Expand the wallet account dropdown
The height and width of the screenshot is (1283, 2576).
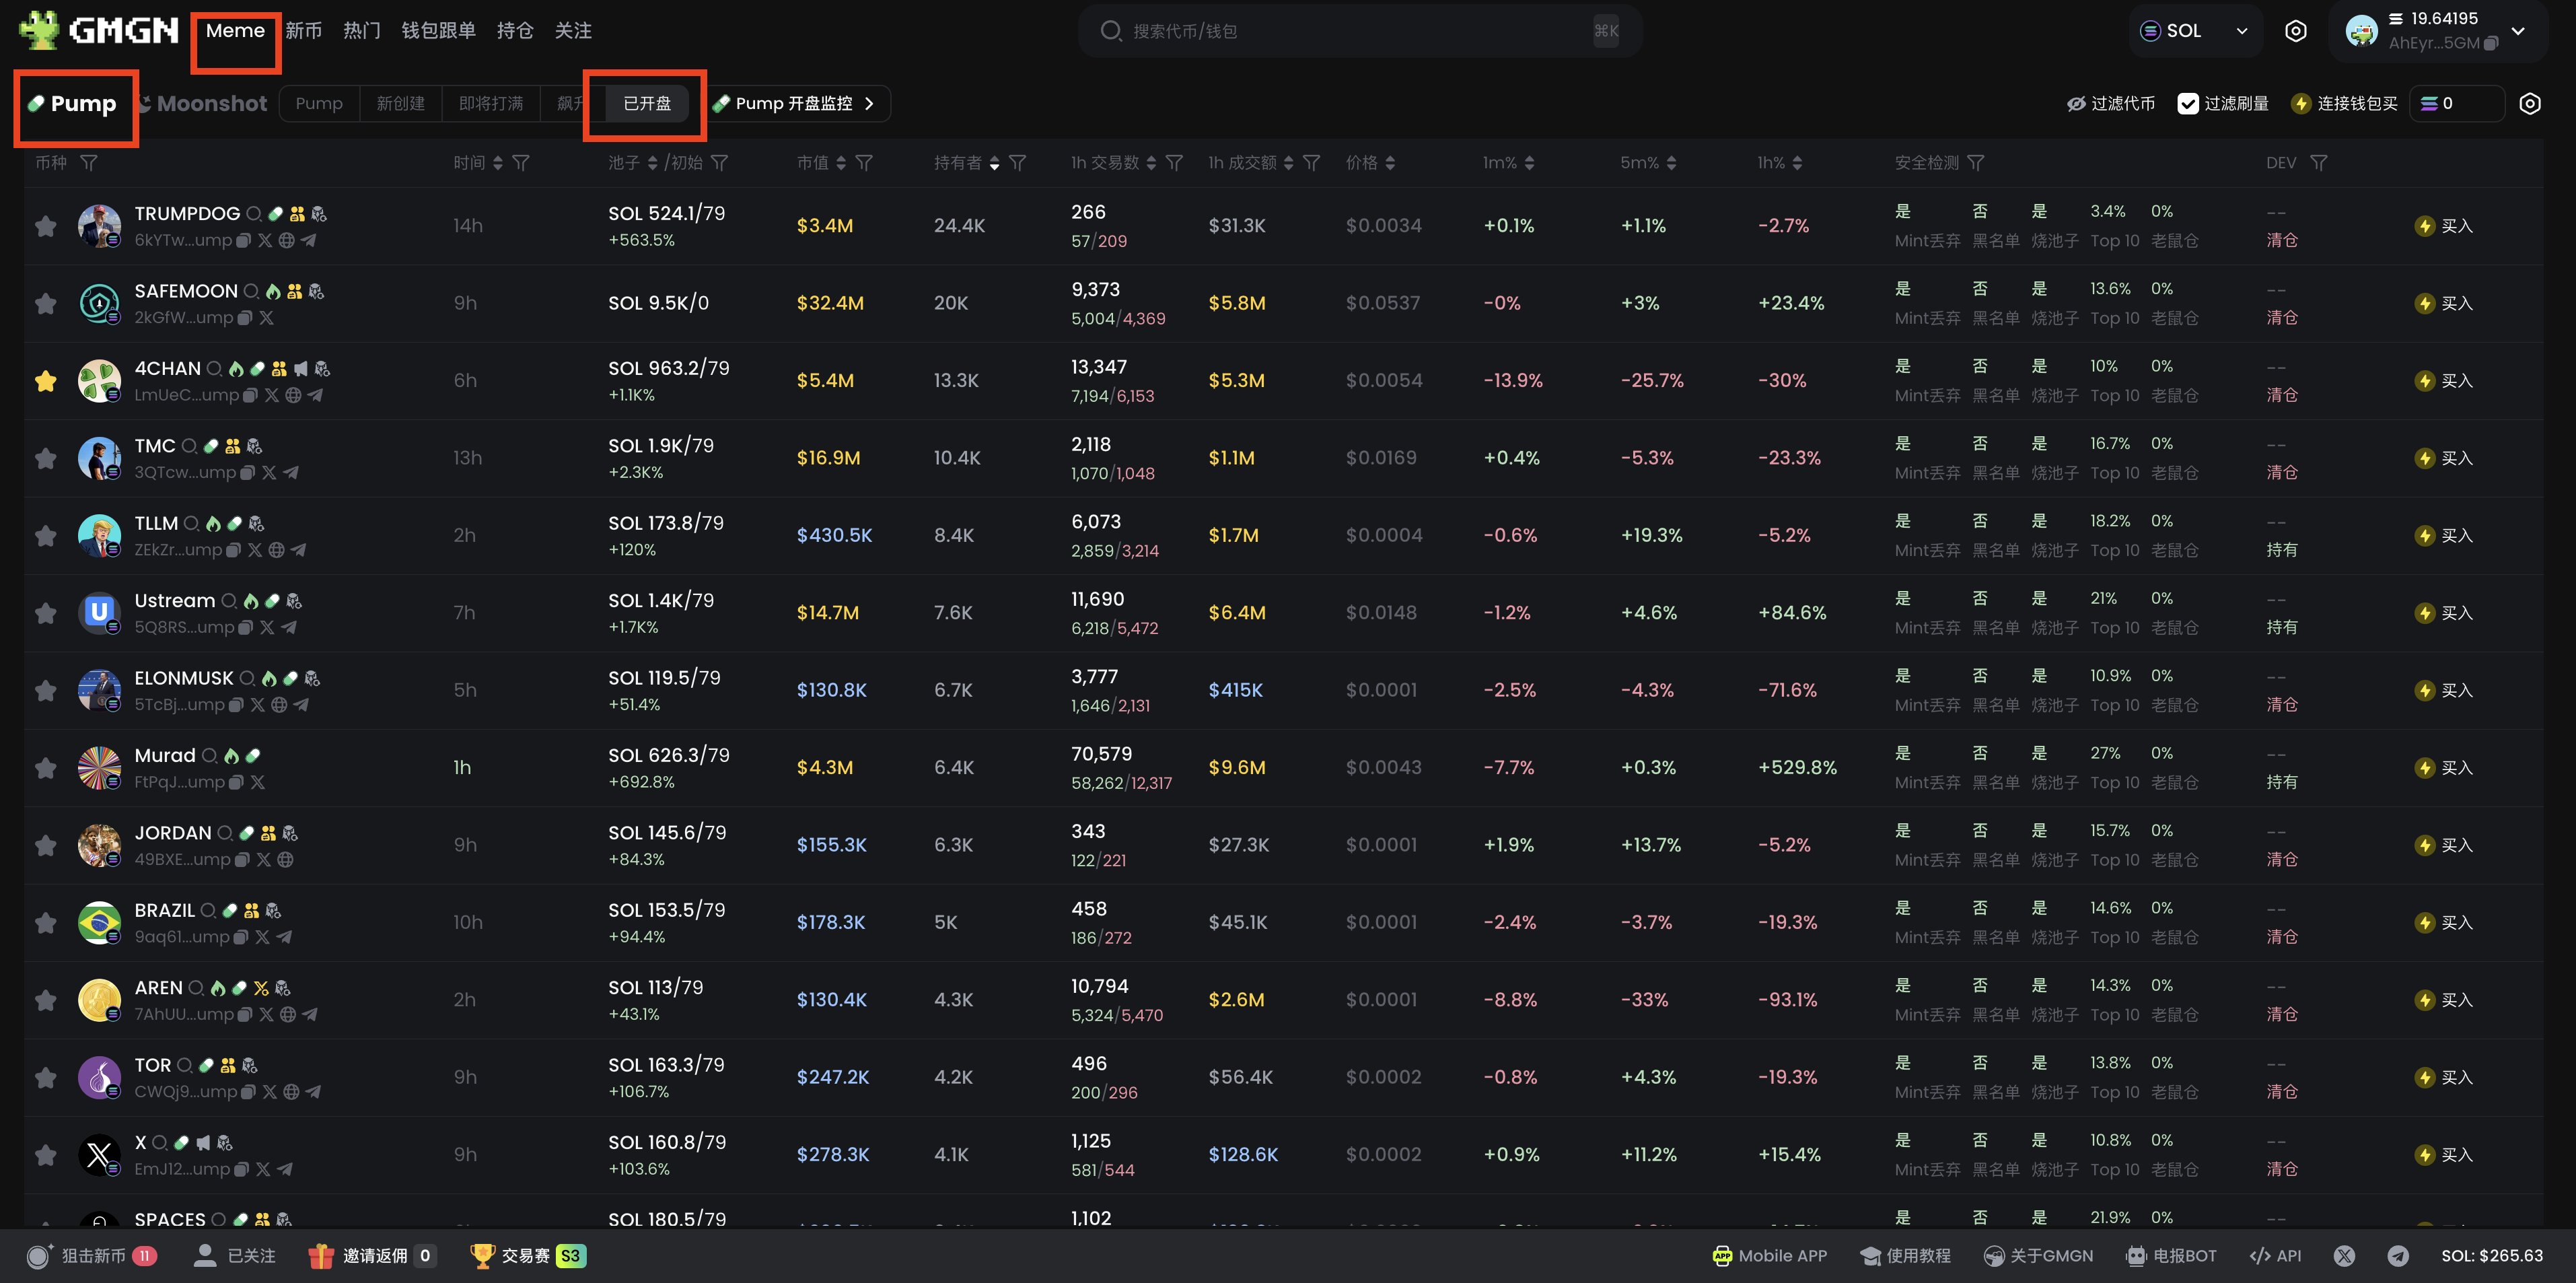click(2518, 31)
